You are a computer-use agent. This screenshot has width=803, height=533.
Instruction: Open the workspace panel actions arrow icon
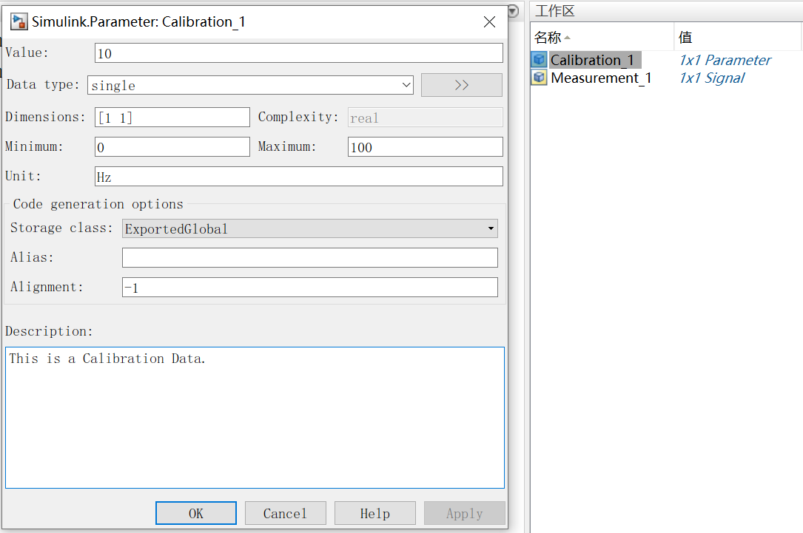click(513, 11)
